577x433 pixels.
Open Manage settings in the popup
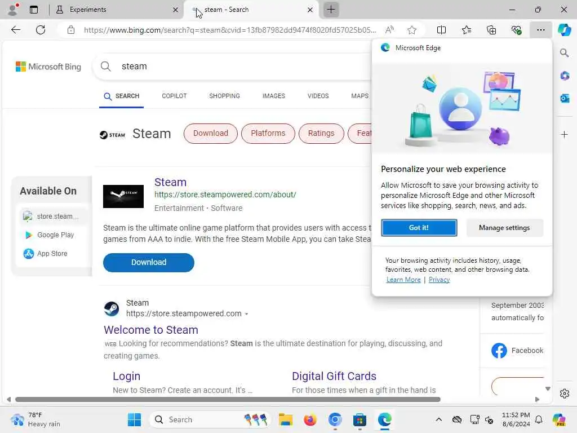[504, 228]
